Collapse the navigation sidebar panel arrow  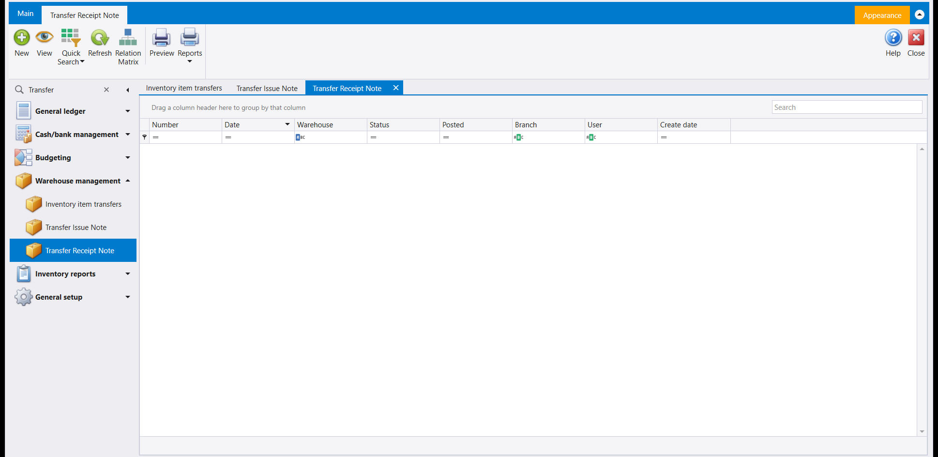pyautogui.click(x=128, y=90)
